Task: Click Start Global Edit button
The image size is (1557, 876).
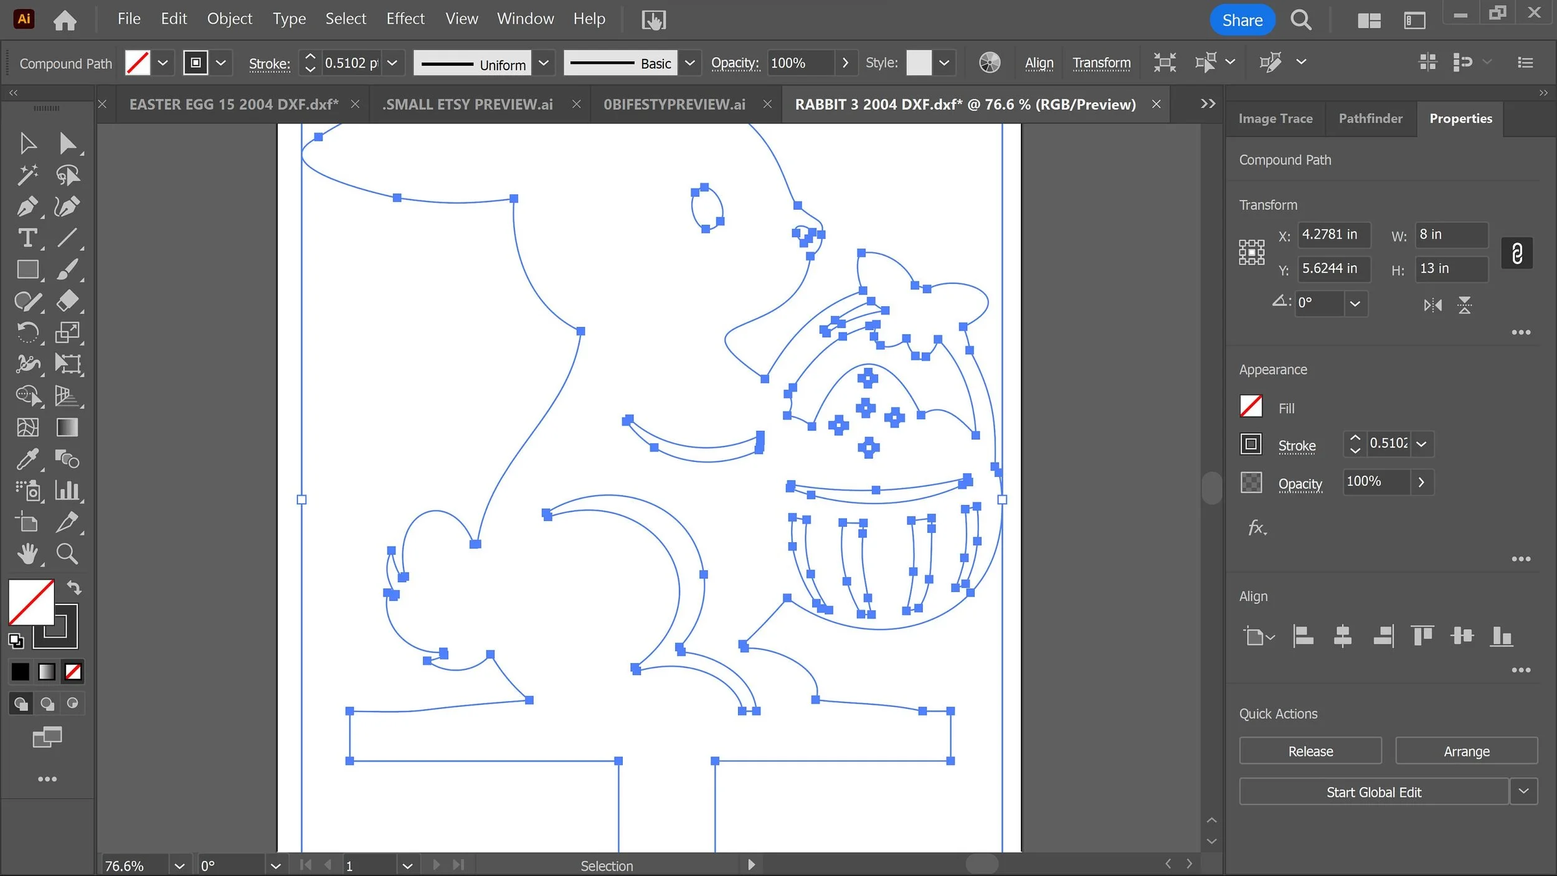Action: (x=1373, y=792)
